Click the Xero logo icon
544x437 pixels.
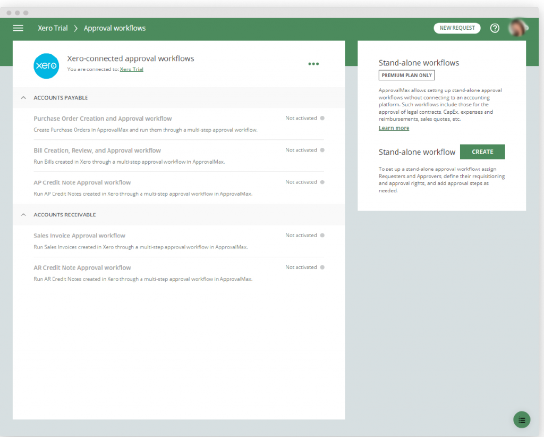click(x=46, y=65)
